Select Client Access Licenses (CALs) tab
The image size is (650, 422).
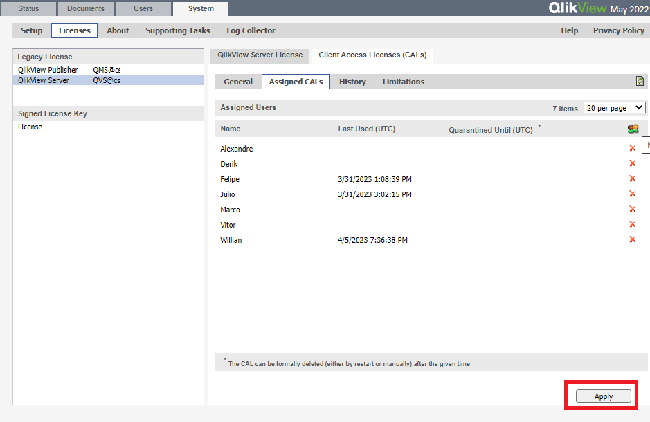tap(372, 55)
